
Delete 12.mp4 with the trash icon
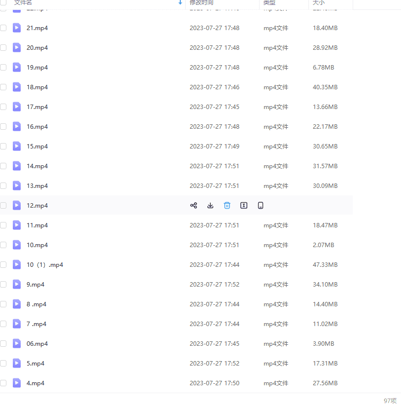click(x=227, y=206)
